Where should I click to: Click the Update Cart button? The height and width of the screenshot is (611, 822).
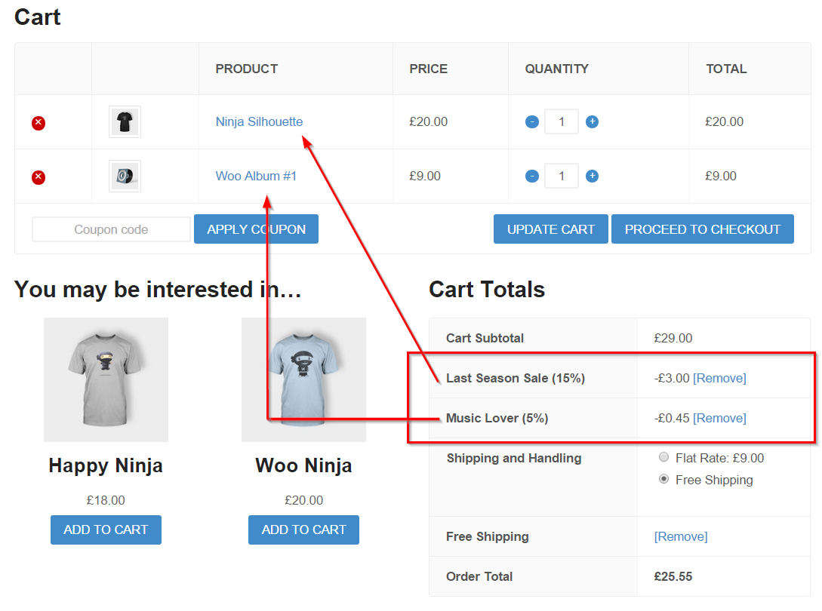coord(550,229)
